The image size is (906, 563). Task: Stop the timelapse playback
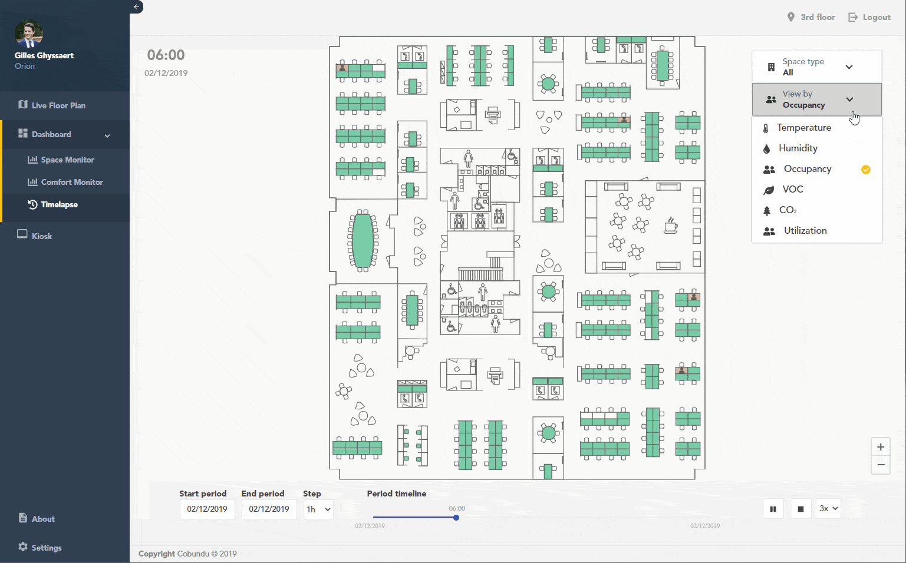point(800,509)
